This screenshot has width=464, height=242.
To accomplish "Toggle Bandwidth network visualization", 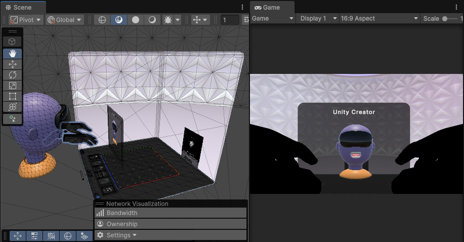I will (171, 213).
